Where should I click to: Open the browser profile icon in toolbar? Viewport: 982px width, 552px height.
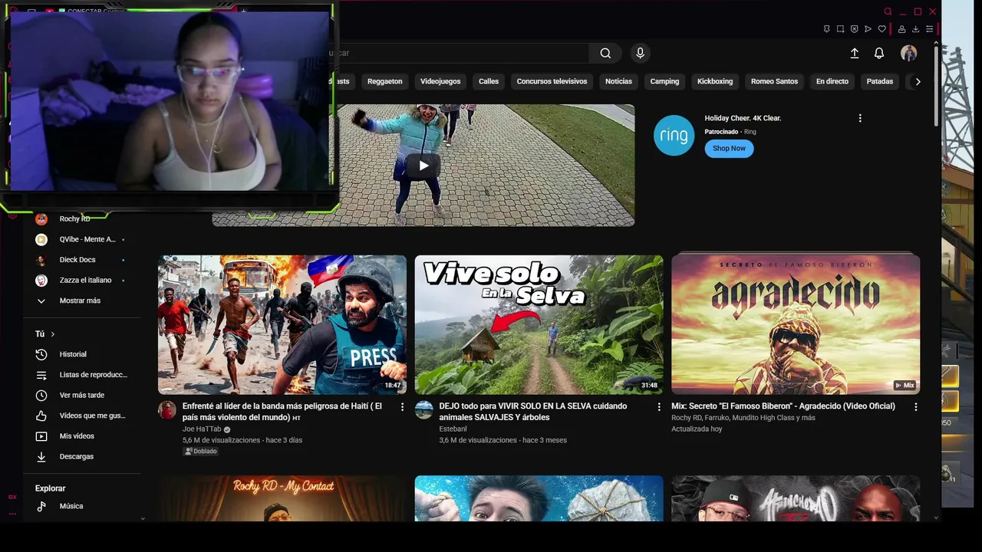pyautogui.click(x=901, y=29)
